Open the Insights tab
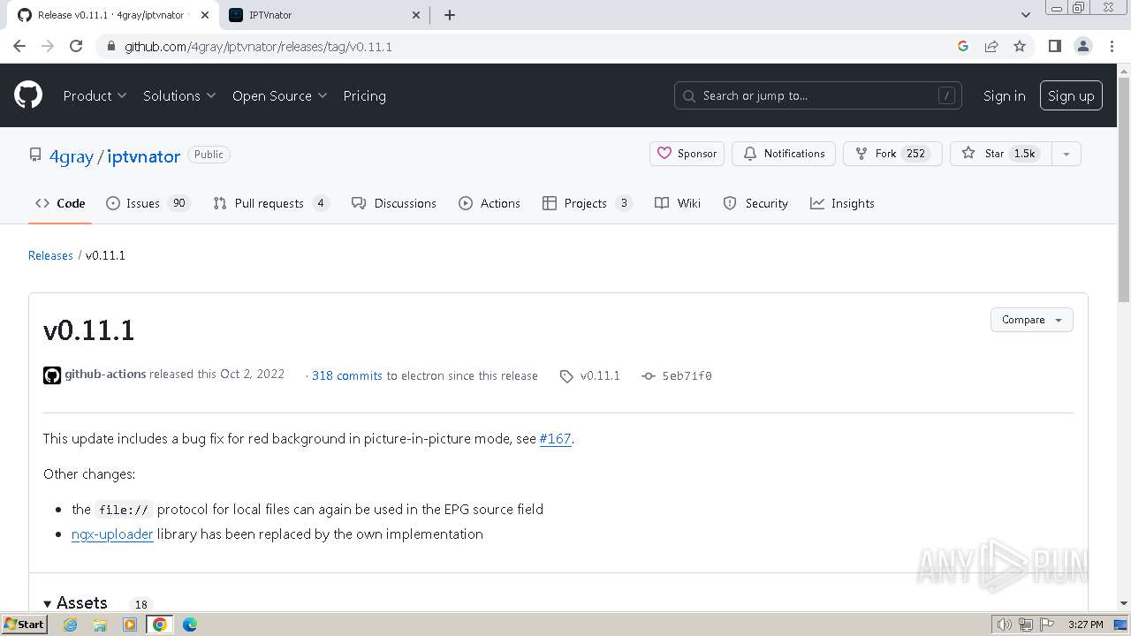This screenshot has height=636, width=1131. (842, 203)
